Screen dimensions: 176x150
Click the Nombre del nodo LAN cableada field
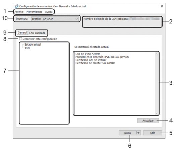[x=122, y=22]
